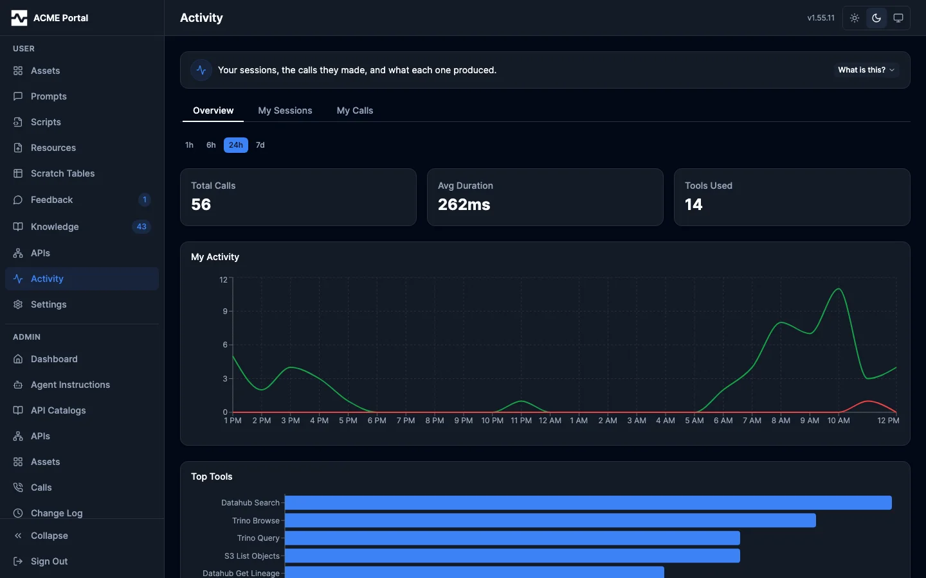Click the Datahub Get Lineage bar

475,572
